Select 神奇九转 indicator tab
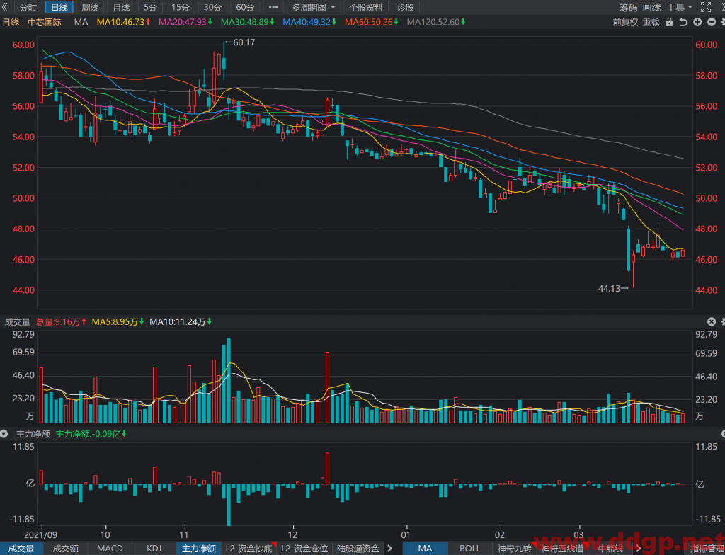725x555 pixels. tap(514, 549)
